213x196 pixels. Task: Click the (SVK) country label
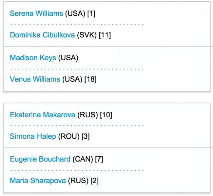pyautogui.click(x=87, y=35)
